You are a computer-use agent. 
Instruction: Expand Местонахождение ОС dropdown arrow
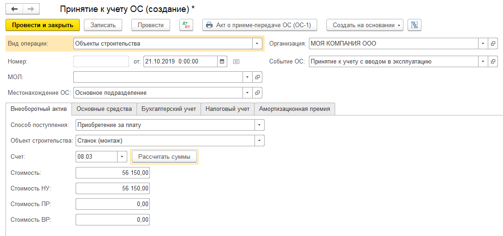(247, 93)
